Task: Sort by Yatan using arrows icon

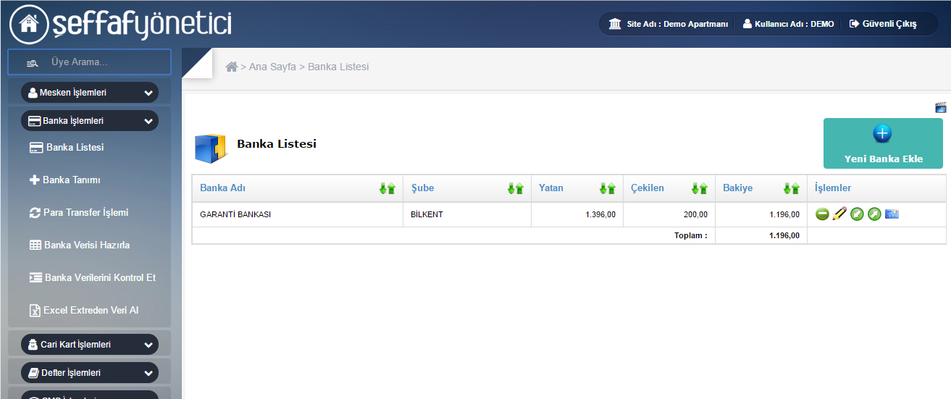Action: [607, 188]
